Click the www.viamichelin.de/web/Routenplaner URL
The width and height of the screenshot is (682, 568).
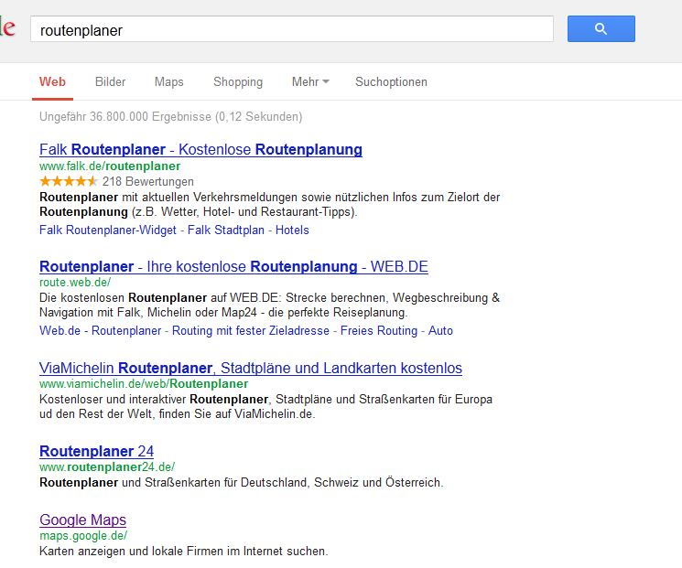(x=144, y=384)
